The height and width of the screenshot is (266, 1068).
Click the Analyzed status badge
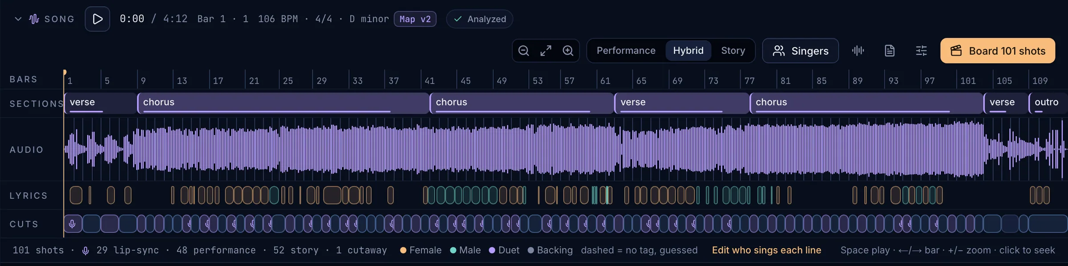(480, 19)
